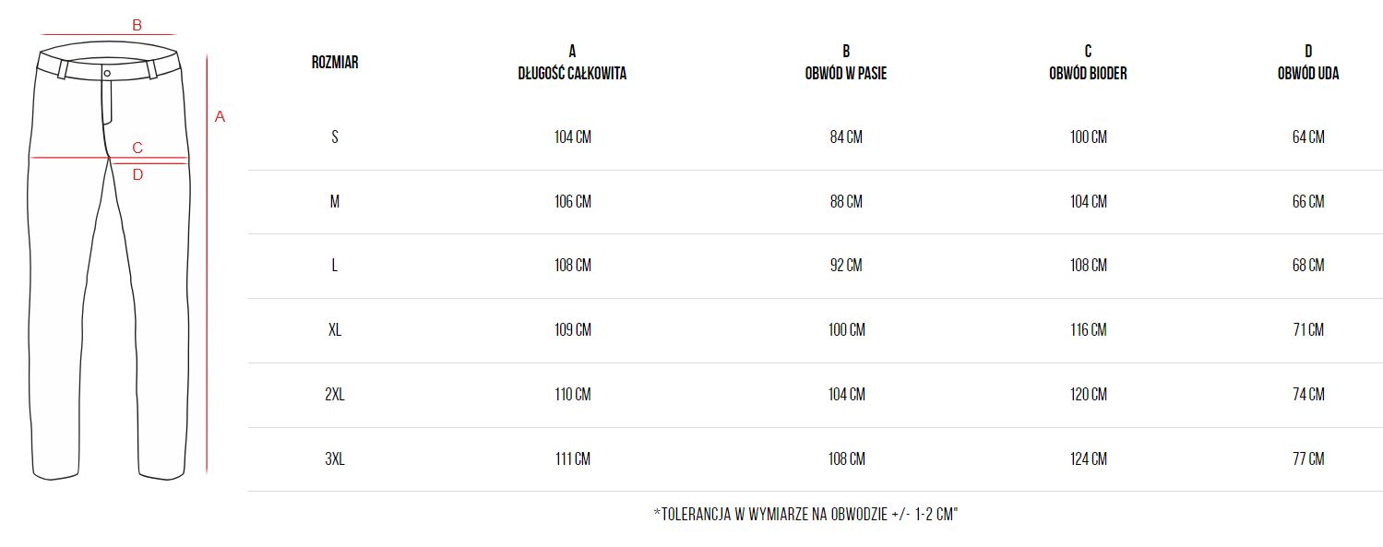The width and height of the screenshot is (1383, 547).
Task: Click the TOLERANCJA W WYMIARZE footnote text
Action: [x=805, y=515]
